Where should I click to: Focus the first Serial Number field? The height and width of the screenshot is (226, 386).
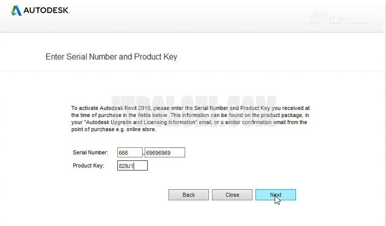click(130, 152)
